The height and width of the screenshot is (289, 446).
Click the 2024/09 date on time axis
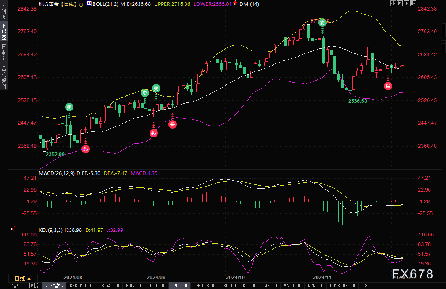click(156, 277)
